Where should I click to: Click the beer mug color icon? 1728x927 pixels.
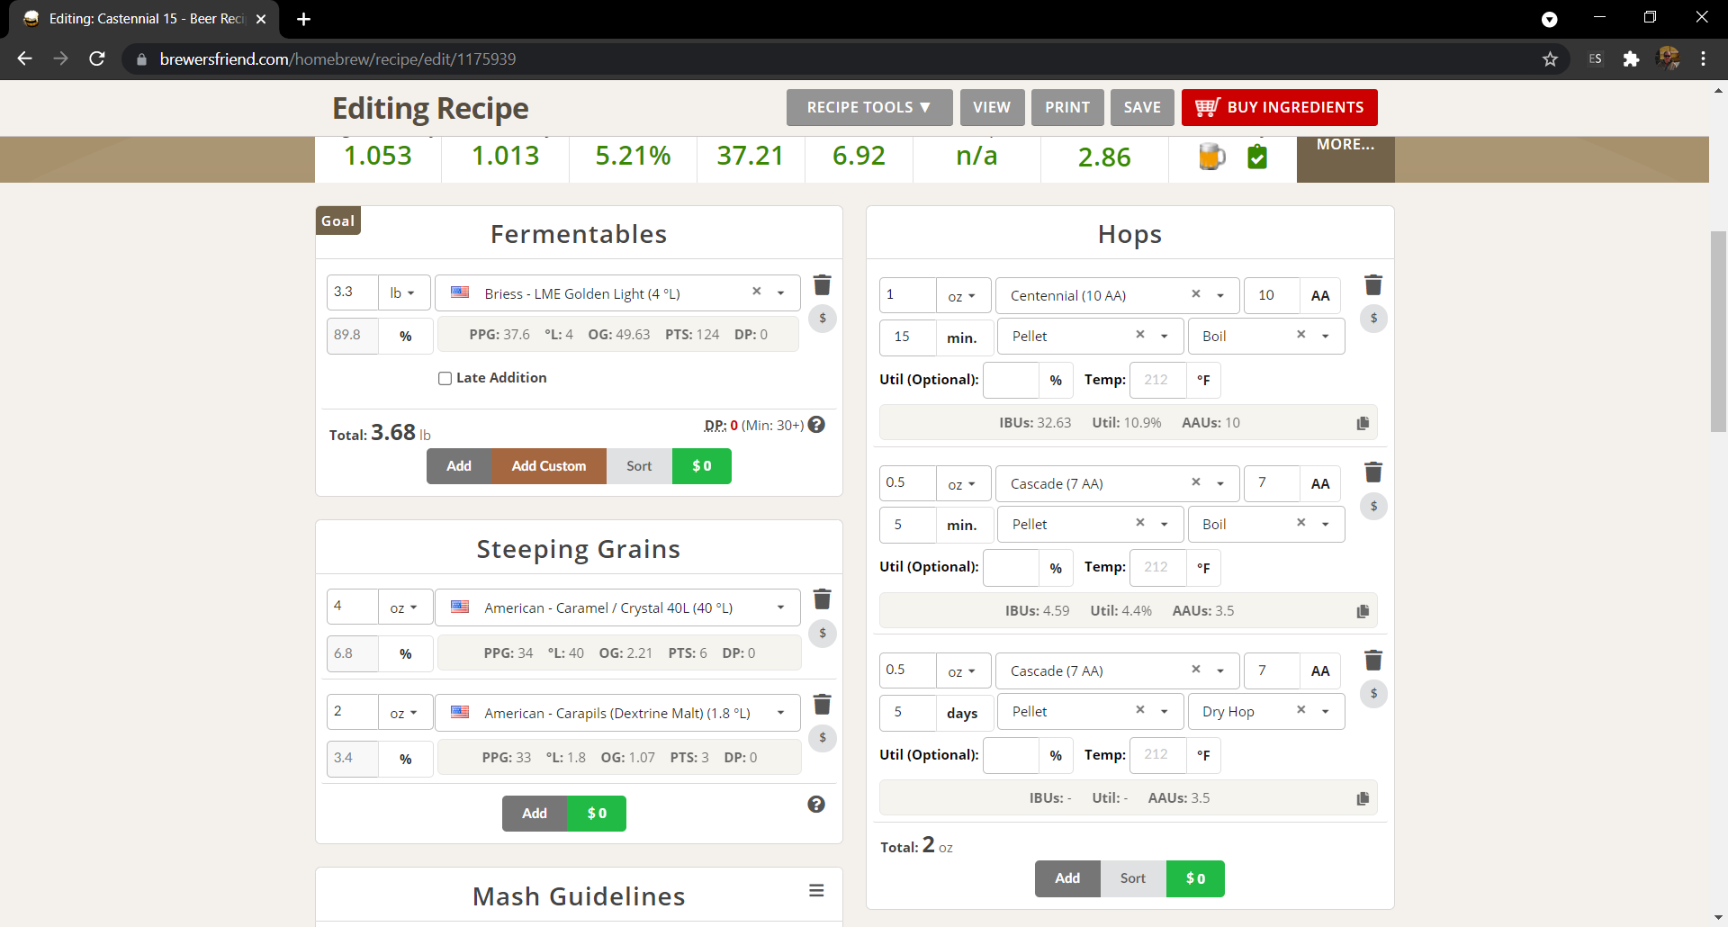[x=1211, y=157]
